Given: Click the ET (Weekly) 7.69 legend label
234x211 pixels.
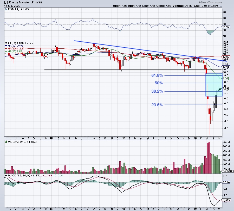Looking at the screenshot, I should (21, 43).
